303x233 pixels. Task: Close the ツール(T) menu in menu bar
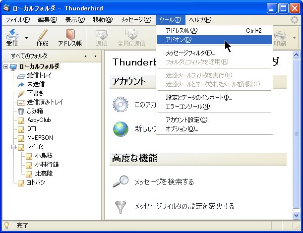[171, 20]
